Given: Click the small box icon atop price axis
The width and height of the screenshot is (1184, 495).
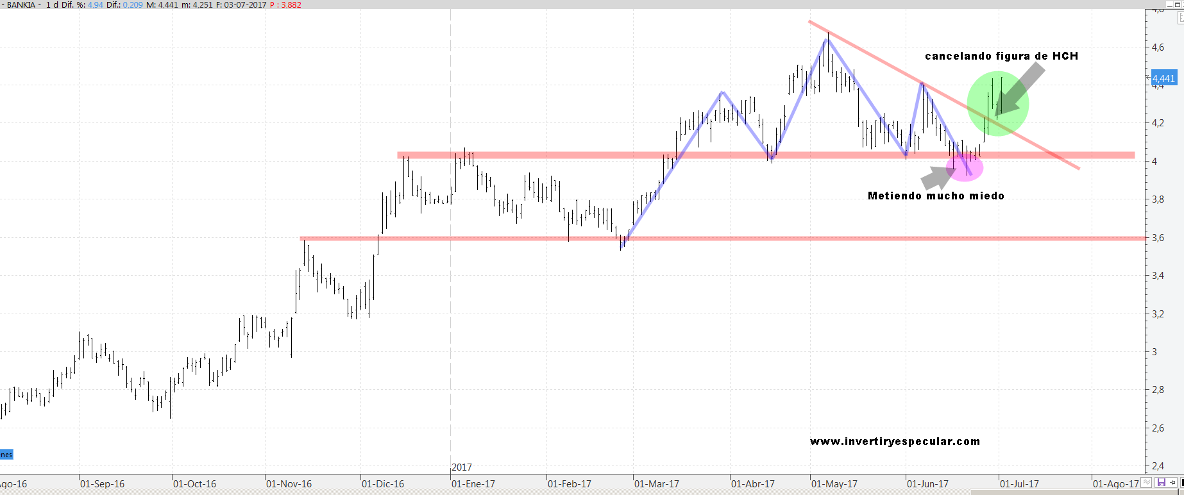Looking at the screenshot, I should [1180, 18].
